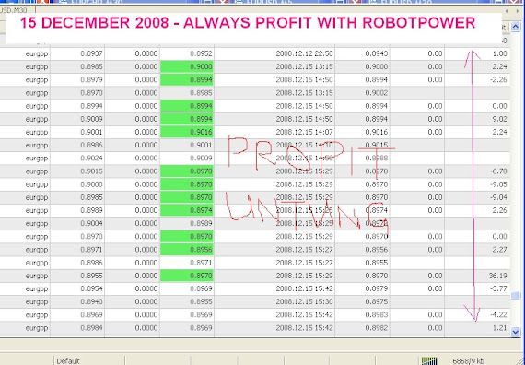Select the profit value -3.77
Screen dimensions: 525x365
(x=498, y=288)
